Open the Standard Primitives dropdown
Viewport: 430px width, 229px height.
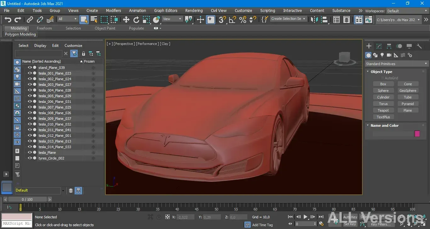point(396,64)
